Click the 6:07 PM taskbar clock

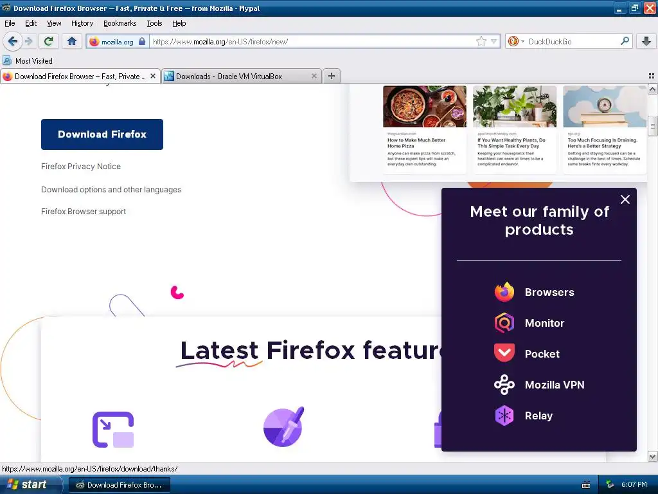click(x=634, y=484)
